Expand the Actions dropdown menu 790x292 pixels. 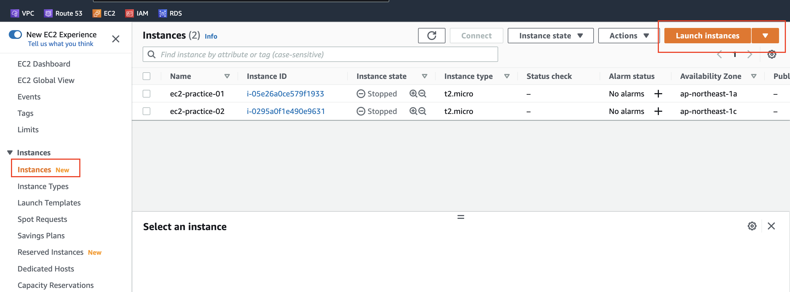pyautogui.click(x=628, y=36)
